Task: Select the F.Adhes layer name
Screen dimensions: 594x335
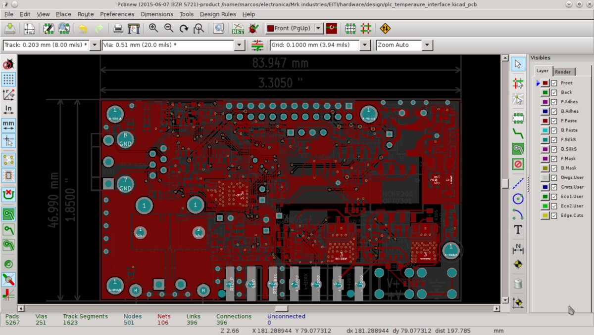Action: coord(569,102)
